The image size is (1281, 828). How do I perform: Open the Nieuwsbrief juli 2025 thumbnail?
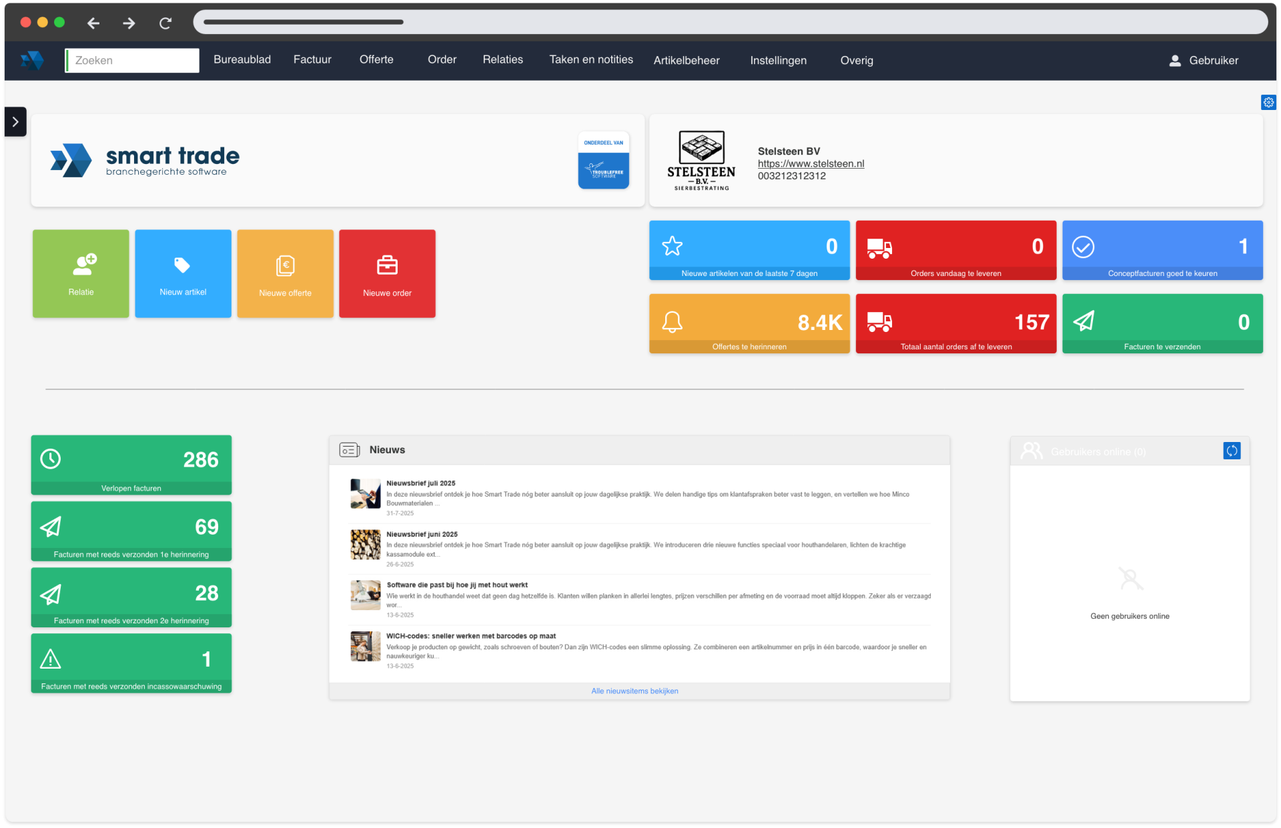point(365,494)
